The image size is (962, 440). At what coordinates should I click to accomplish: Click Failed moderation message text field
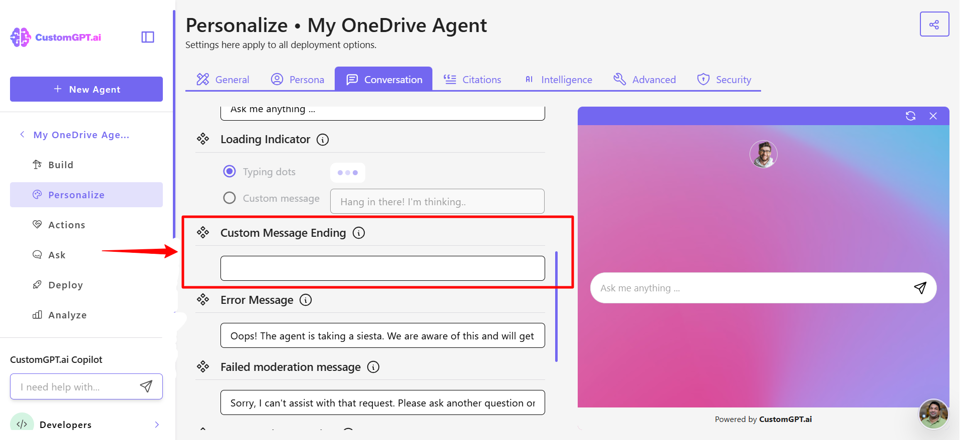tap(383, 402)
